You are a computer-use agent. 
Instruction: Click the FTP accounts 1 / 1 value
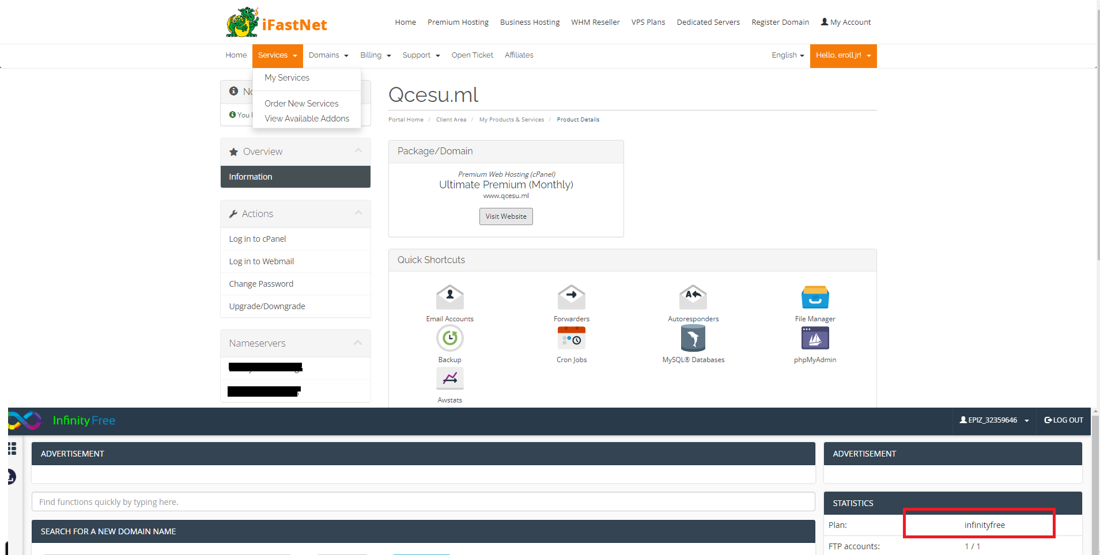click(973, 546)
